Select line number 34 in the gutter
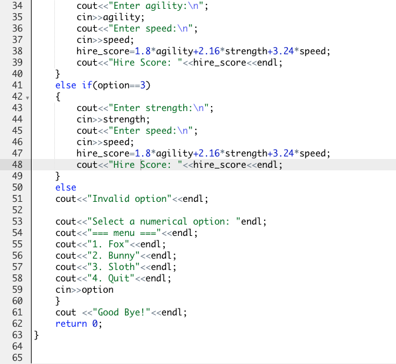 click(17, 6)
